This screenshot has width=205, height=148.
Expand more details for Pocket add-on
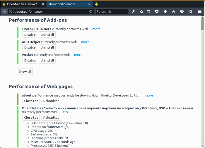click(x=78, y=55)
